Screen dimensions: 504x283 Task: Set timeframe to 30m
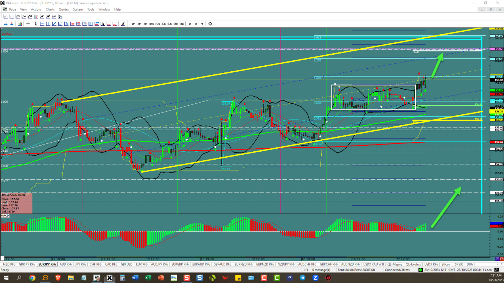click(x=163, y=24)
